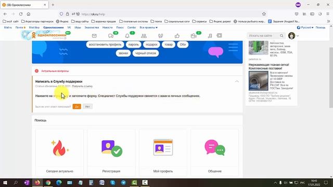Click the товар tag button

pyautogui.click(x=169, y=45)
